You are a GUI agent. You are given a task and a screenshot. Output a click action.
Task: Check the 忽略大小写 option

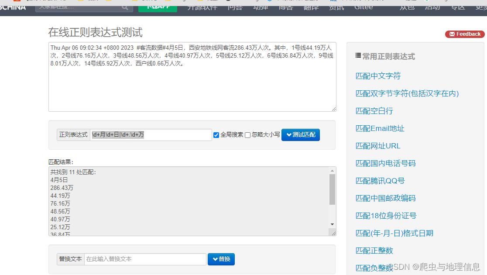pyautogui.click(x=247, y=135)
